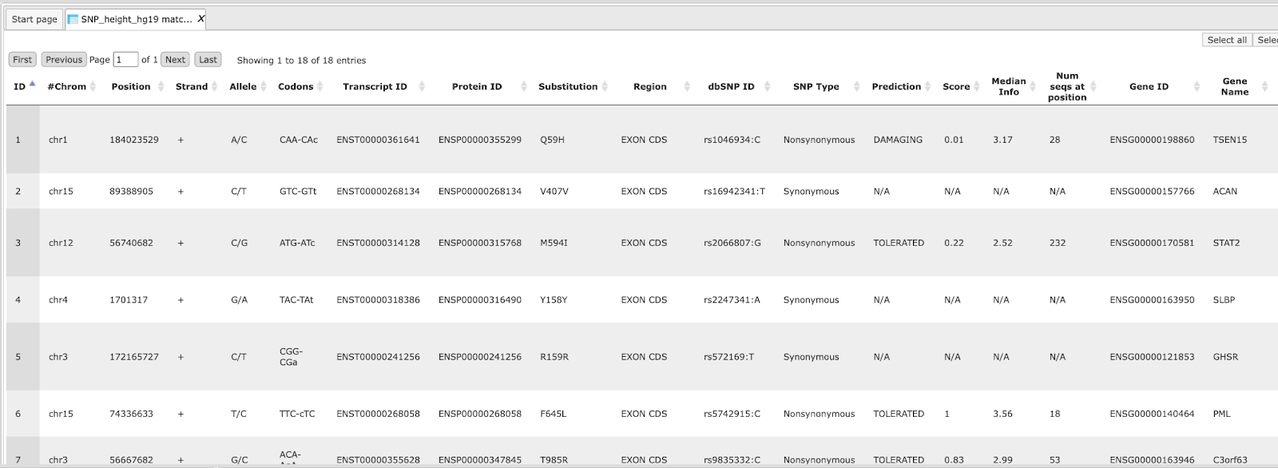Sort by Position column

137,86
